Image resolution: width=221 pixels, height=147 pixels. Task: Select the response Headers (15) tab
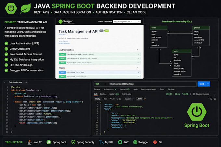114,94
